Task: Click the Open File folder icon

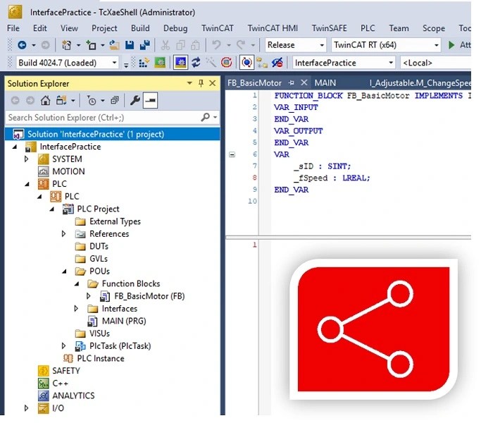Action: tap(114, 45)
